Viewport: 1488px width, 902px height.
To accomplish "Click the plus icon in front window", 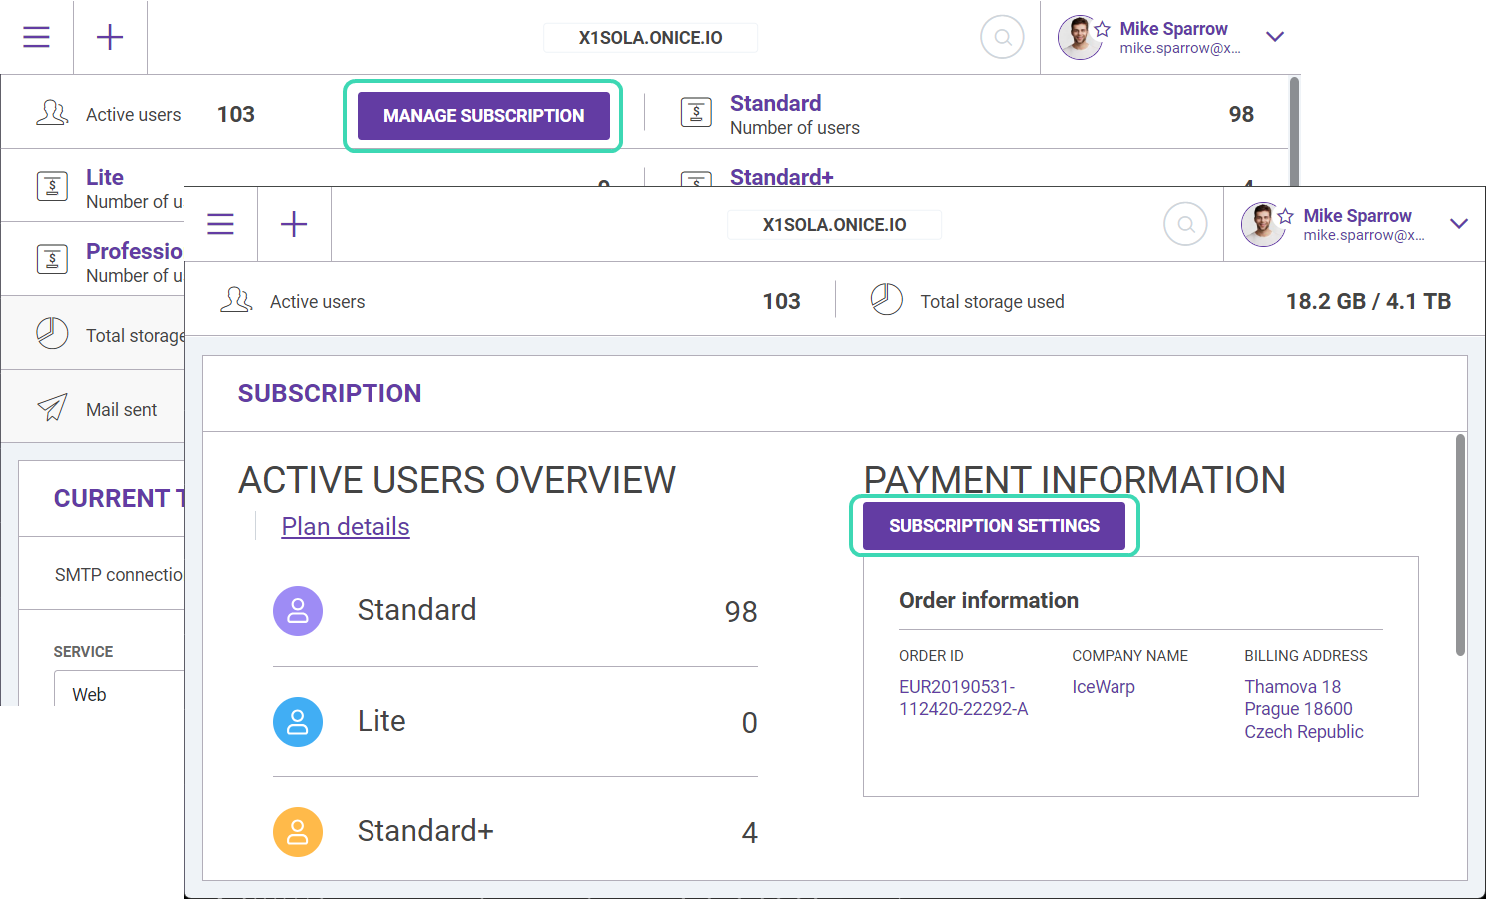I will (x=294, y=224).
